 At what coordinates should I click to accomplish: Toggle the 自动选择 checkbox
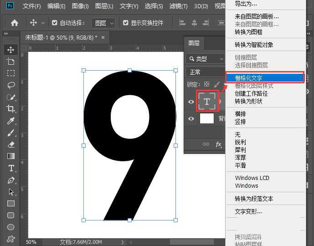[x=55, y=23]
